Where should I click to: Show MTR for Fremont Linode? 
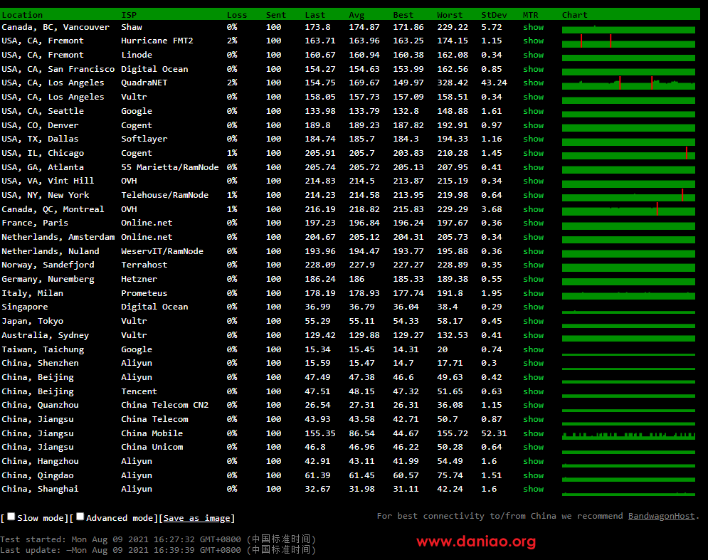(x=533, y=55)
